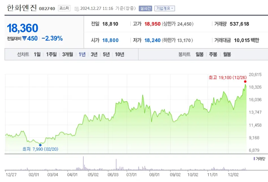This screenshot has height=182, width=268.
Task: Click the 하한가 13,170 text
Action: click(177, 40)
